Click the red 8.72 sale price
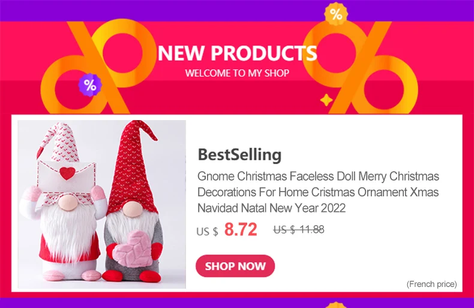 [241, 229]
